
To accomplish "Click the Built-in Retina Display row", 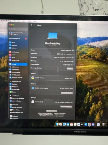I will click(x=52, y=88).
